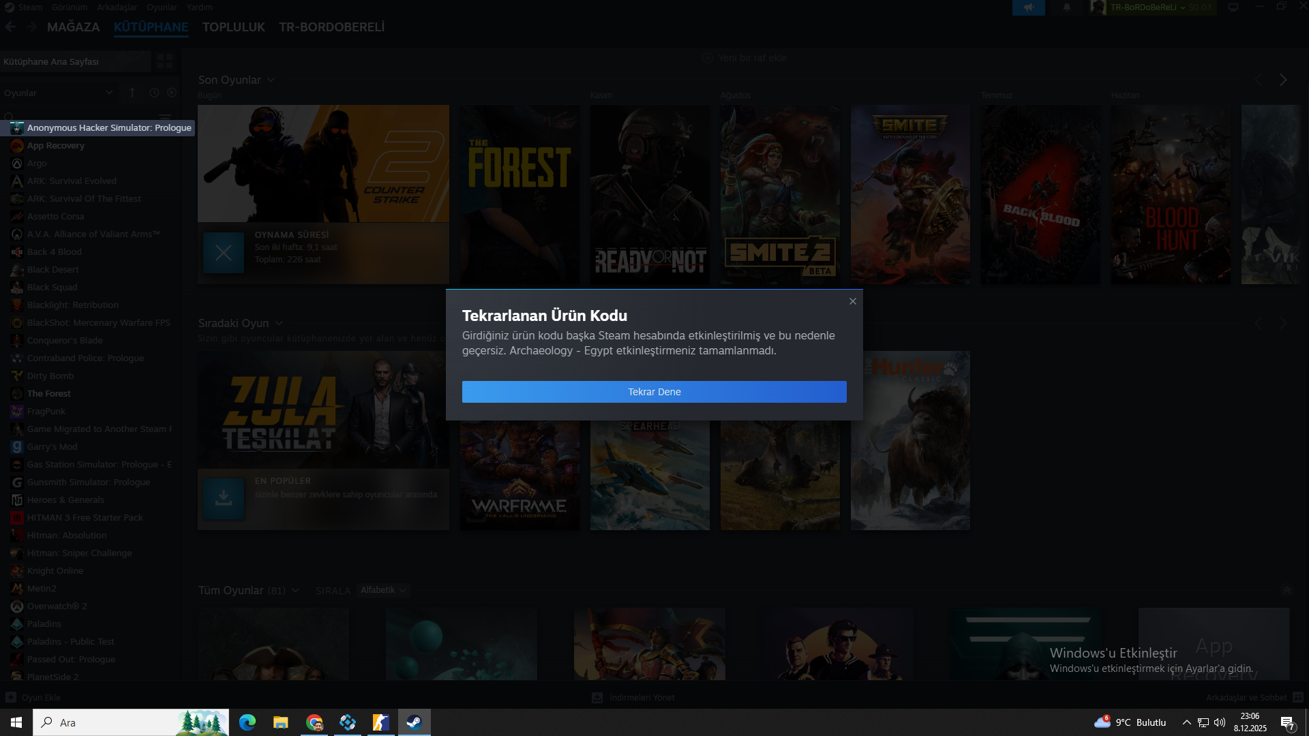Open the Alfabetik sort dropdown
The height and width of the screenshot is (736, 1309).
pyautogui.click(x=383, y=590)
